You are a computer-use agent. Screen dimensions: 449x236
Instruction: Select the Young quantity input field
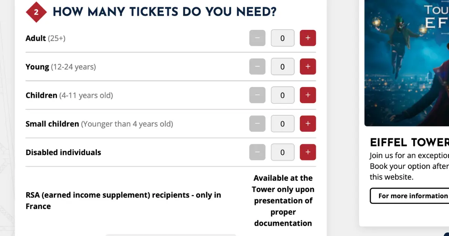(282, 67)
